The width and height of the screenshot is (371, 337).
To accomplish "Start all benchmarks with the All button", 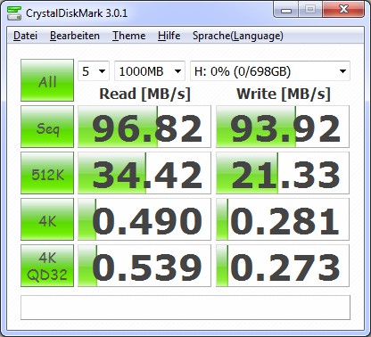I will [x=47, y=80].
